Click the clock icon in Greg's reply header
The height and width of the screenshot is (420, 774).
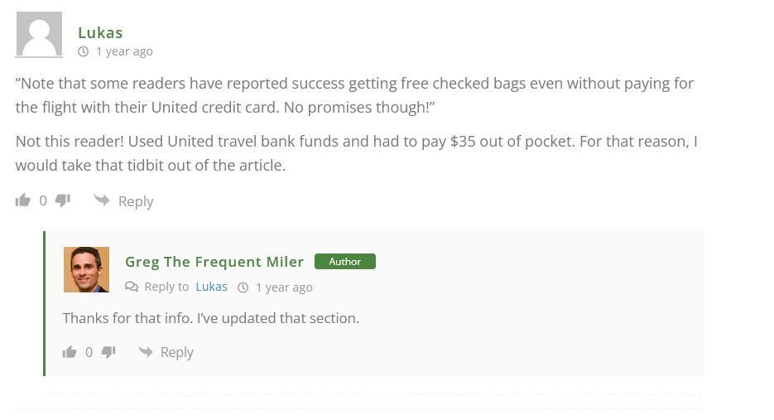click(243, 287)
